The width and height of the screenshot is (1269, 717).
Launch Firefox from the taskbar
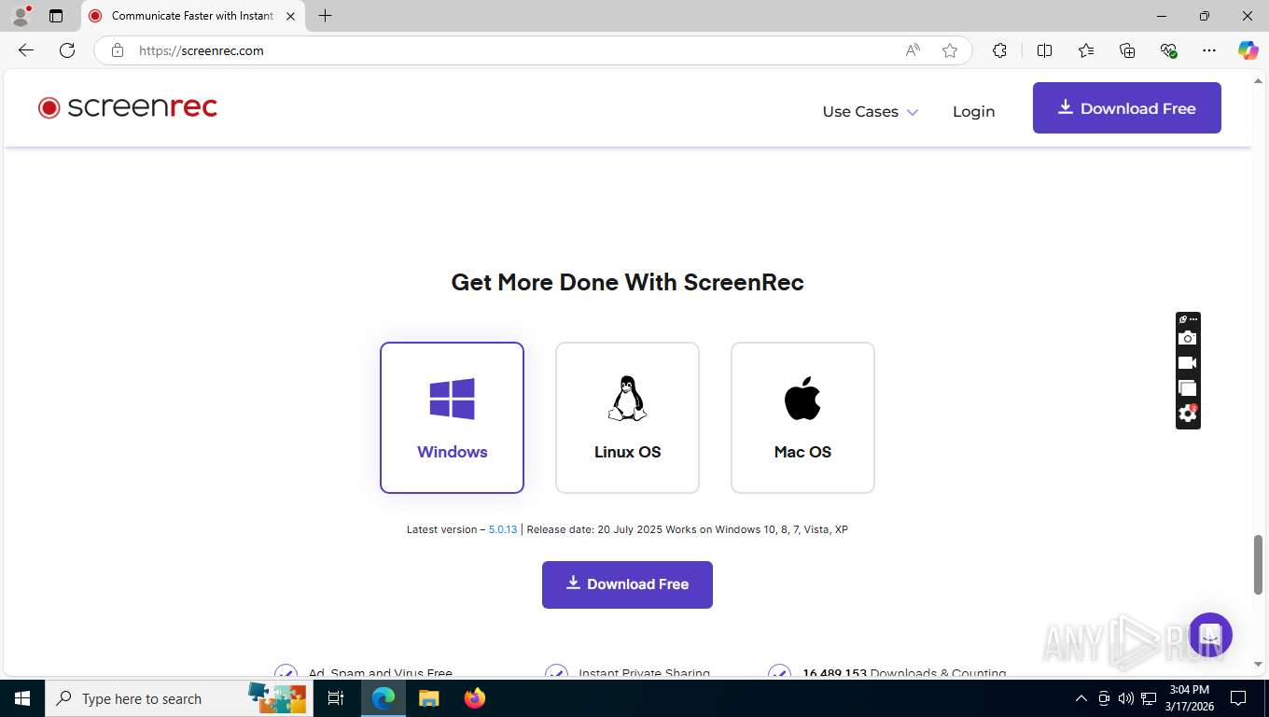tap(475, 698)
